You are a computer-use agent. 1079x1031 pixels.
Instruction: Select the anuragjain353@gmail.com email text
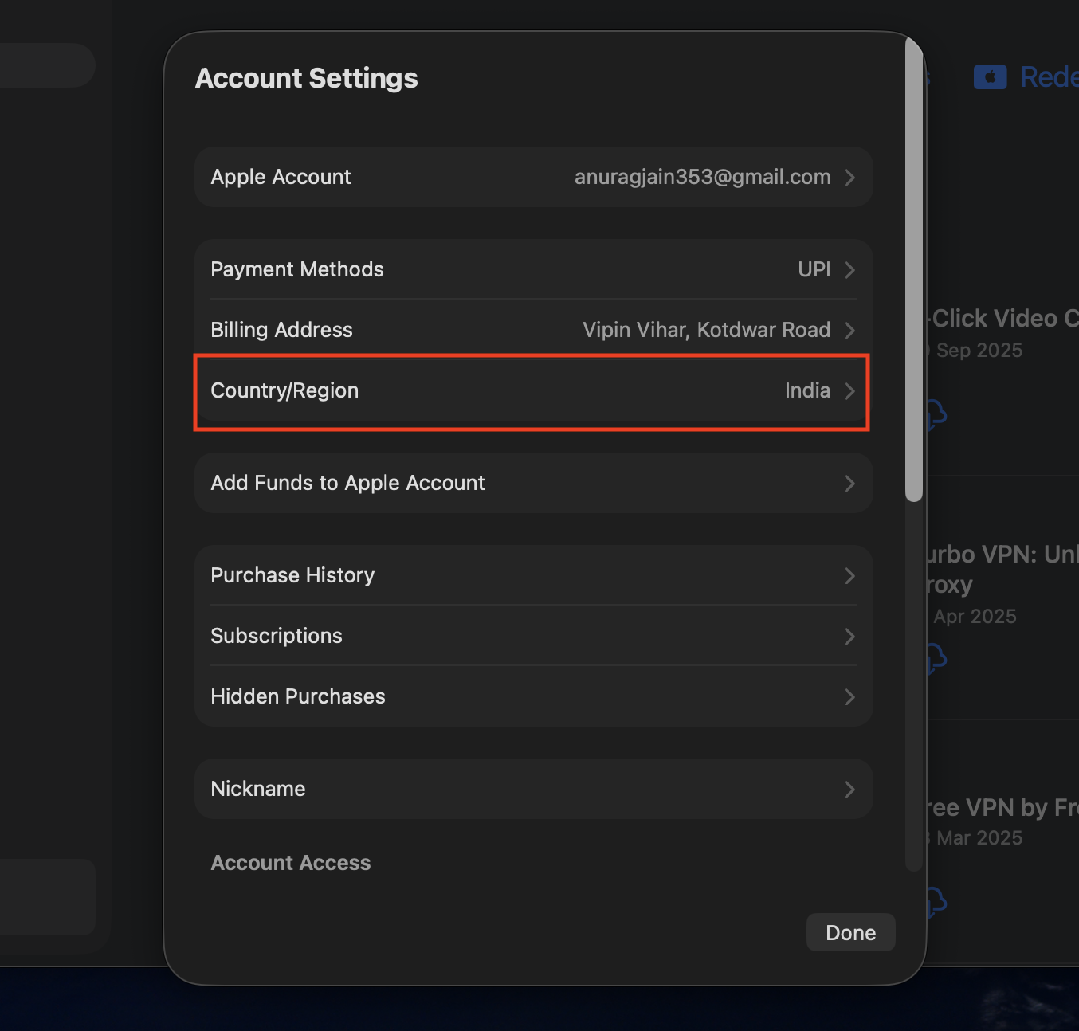(x=702, y=177)
